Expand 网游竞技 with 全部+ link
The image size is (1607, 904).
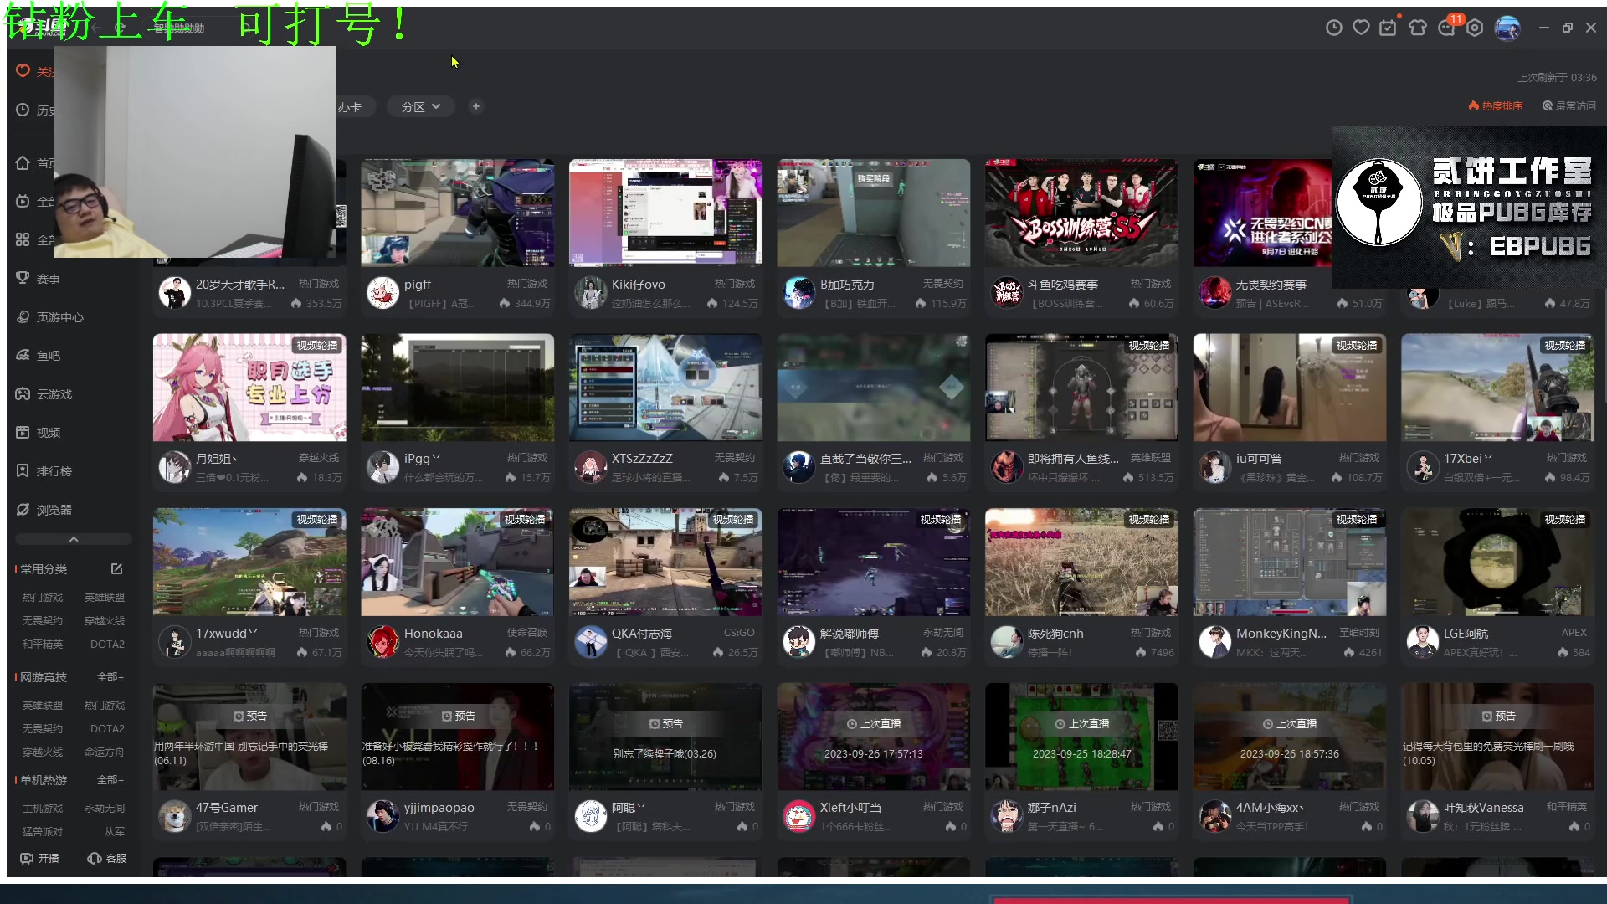click(x=110, y=677)
